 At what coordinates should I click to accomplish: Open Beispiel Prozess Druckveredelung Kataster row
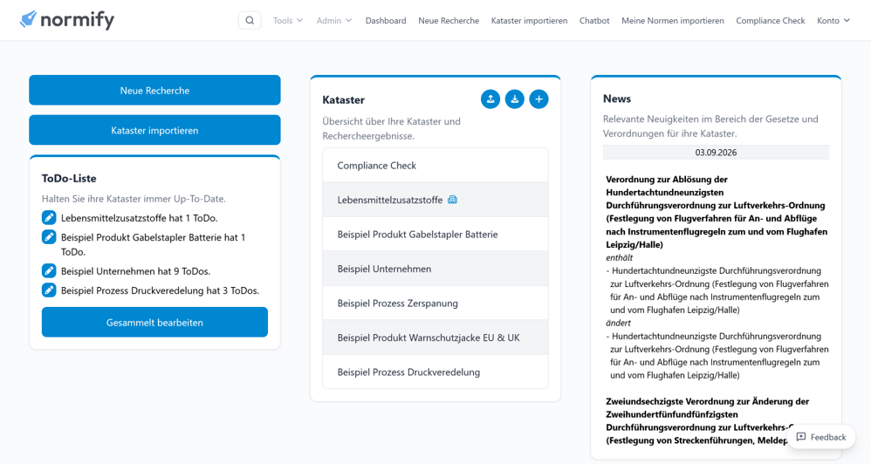click(x=435, y=372)
